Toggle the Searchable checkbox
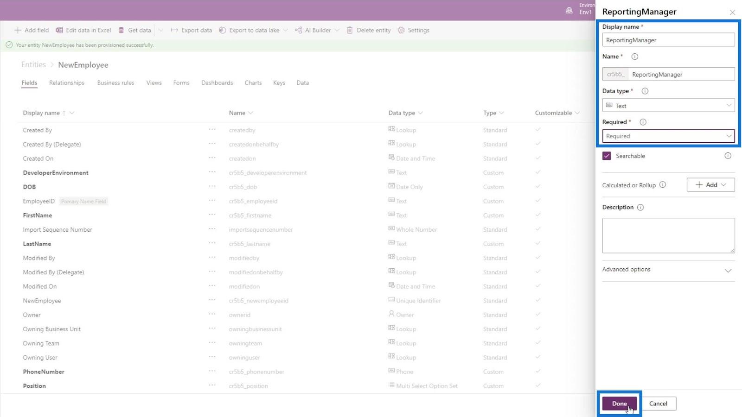Screen dimensions: 742x417 pos(607,156)
